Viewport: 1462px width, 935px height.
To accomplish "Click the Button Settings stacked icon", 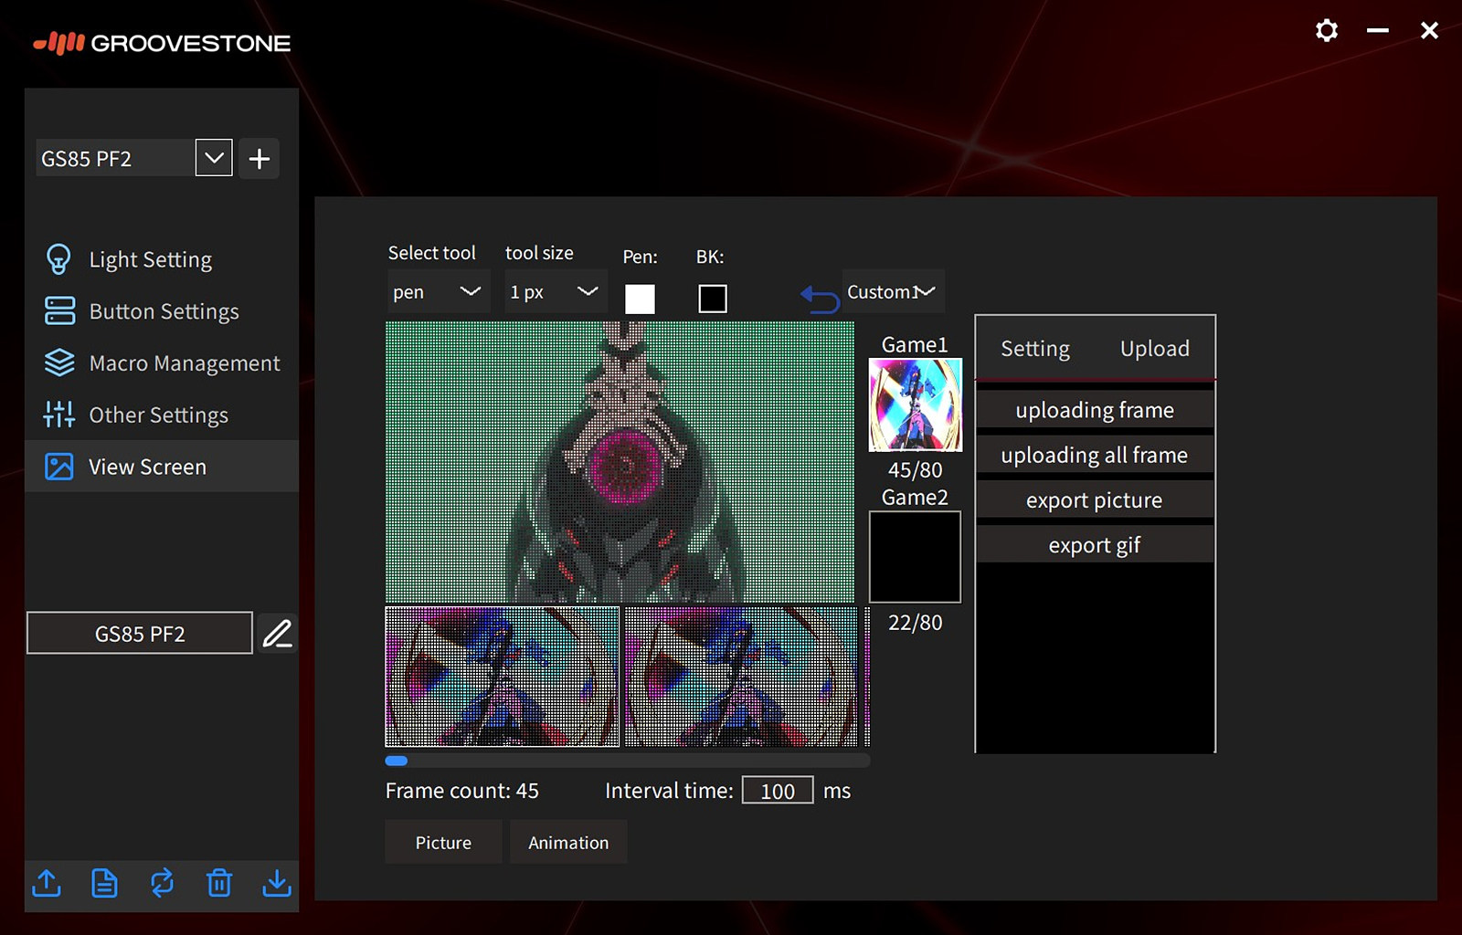I will coord(59,310).
